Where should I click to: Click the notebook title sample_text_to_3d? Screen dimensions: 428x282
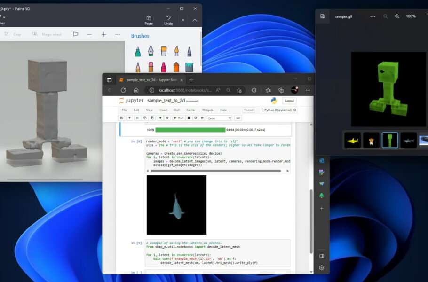pyautogui.click(x=166, y=101)
